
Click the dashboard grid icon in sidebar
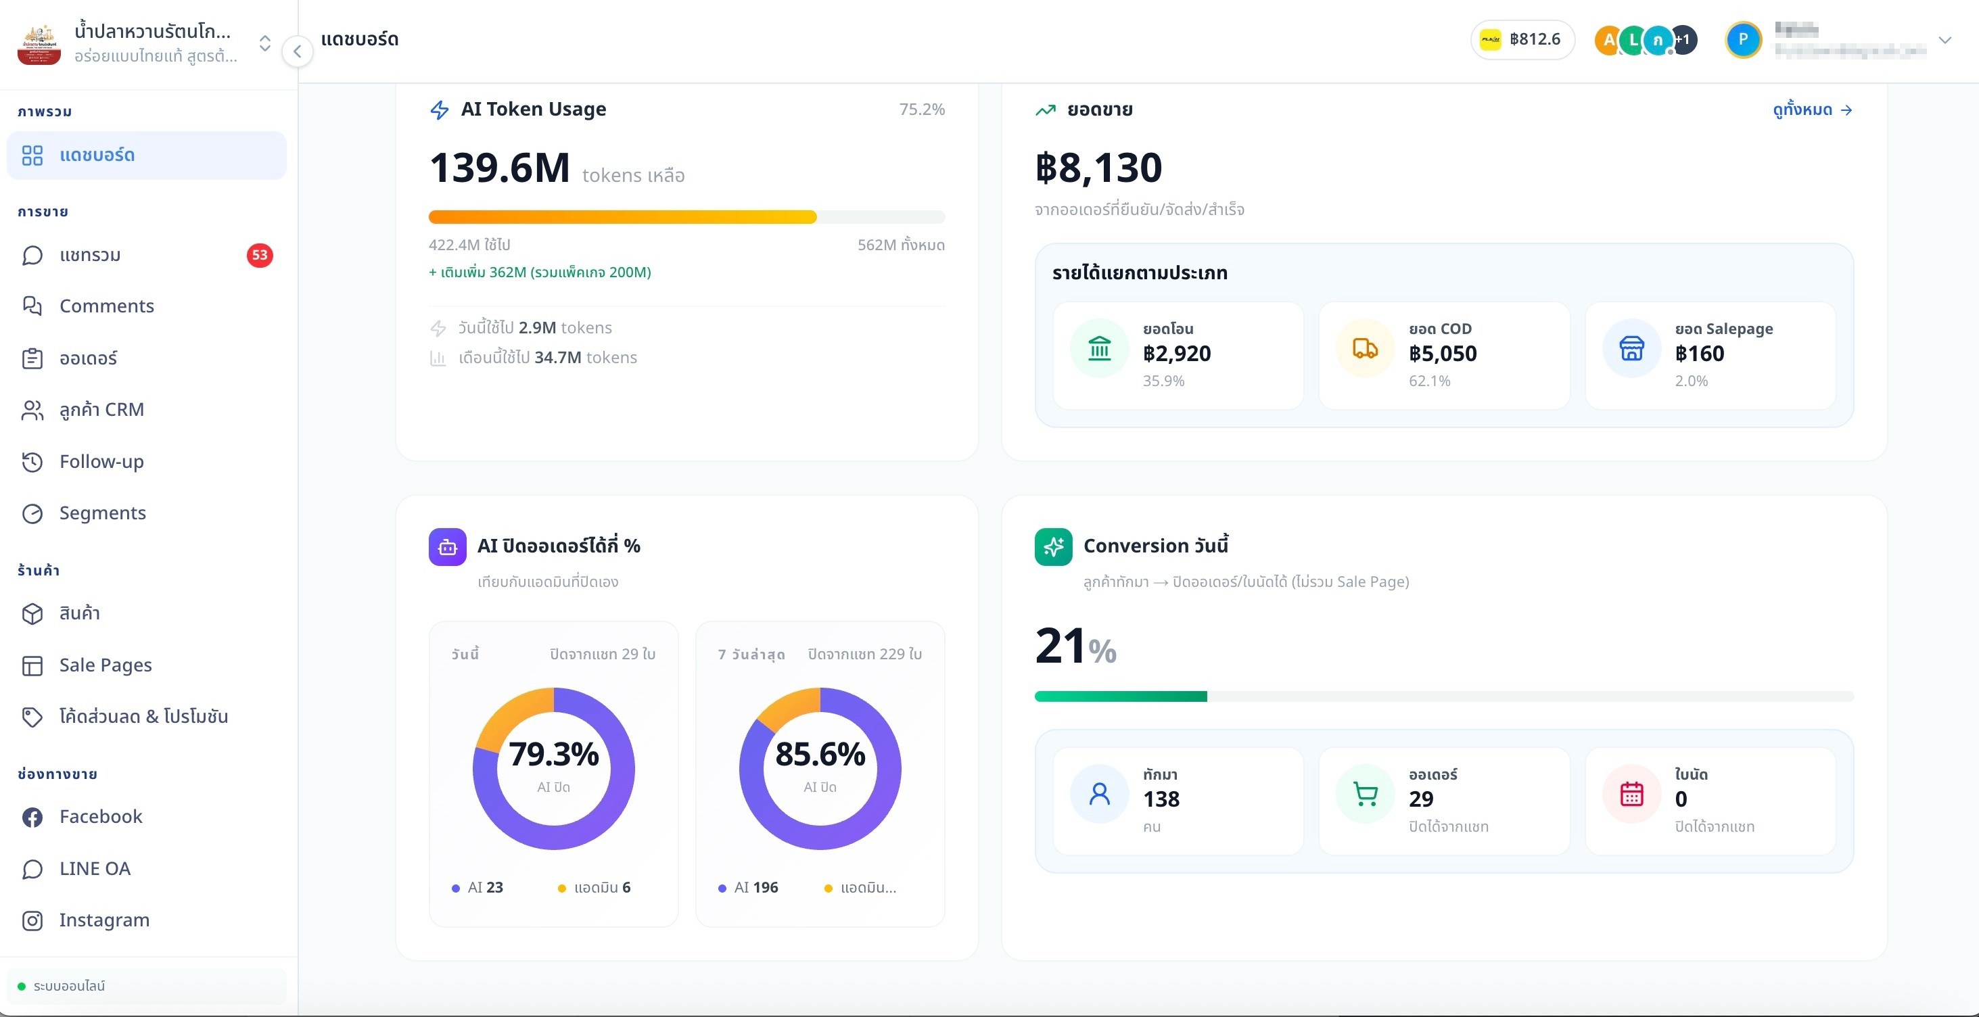(x=32, y=155)
